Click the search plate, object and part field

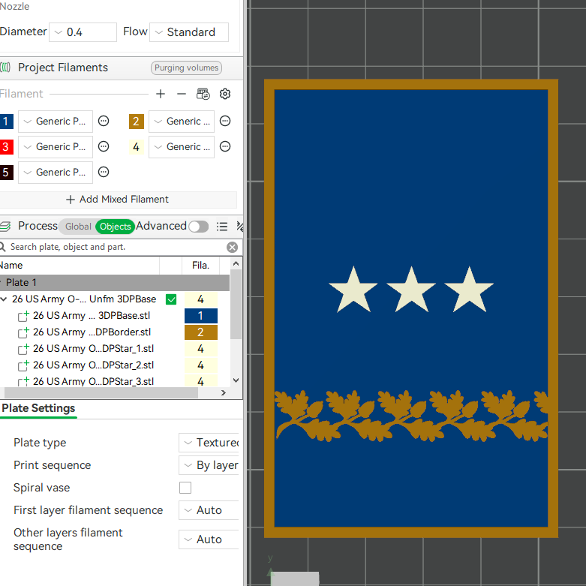pyautogui.click(x=116, y=247)
